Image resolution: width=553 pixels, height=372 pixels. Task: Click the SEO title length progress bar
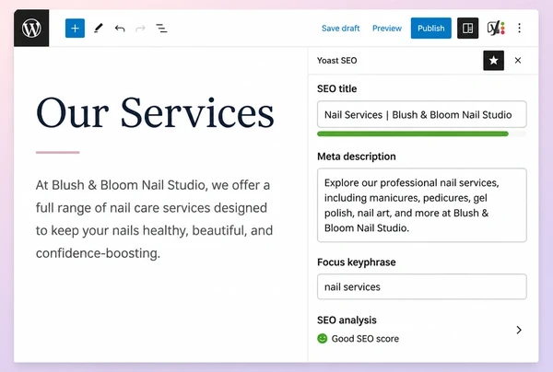pos(422,134)
